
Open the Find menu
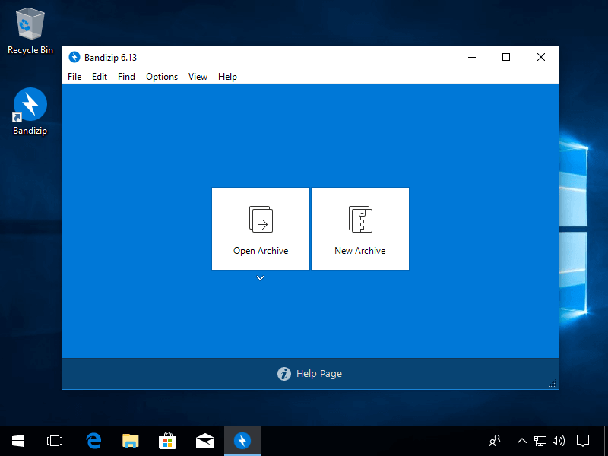pyautogui.click(x=126, y=77)
